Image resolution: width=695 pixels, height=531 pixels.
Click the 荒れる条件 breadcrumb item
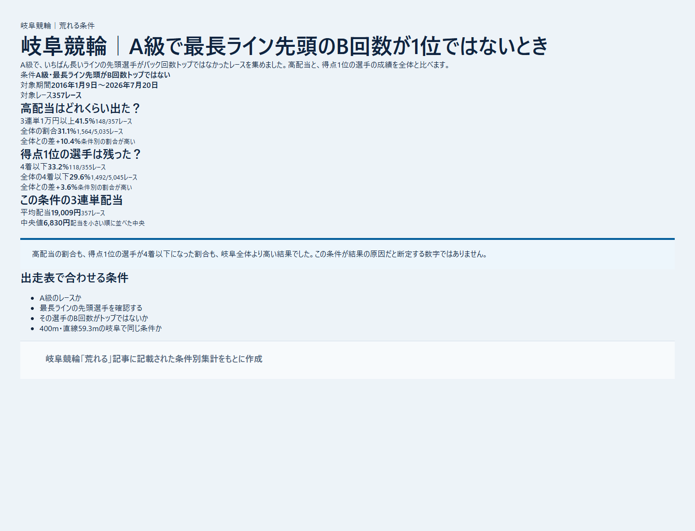77,26
